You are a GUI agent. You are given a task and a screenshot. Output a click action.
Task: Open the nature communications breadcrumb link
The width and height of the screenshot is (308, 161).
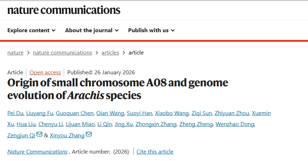62,53
